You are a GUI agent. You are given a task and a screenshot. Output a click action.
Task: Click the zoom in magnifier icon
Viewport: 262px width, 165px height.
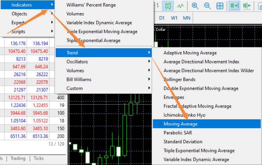tap(195, 6)
